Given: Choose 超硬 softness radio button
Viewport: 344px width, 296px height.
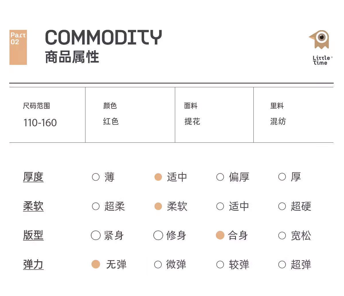Looking at the screenshot, I should coord(282,206).
